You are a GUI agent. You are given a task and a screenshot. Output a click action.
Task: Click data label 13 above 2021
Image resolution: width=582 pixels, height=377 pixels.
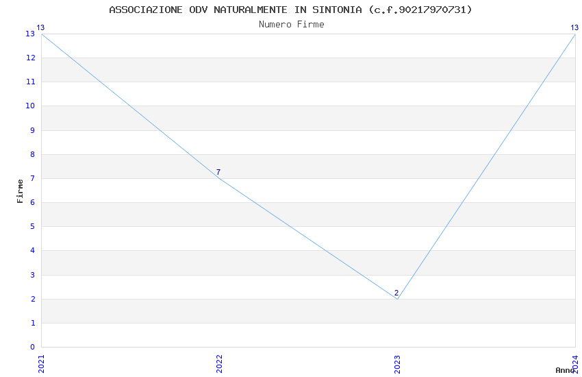[40, 27]
